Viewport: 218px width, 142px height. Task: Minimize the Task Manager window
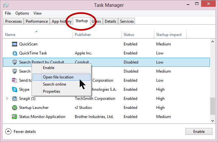(188, 4)
